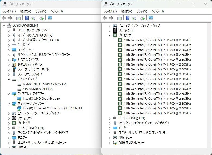212x155 pixels.
Task: Select last i7-11700 processor entry
Action: coord(157,113)
